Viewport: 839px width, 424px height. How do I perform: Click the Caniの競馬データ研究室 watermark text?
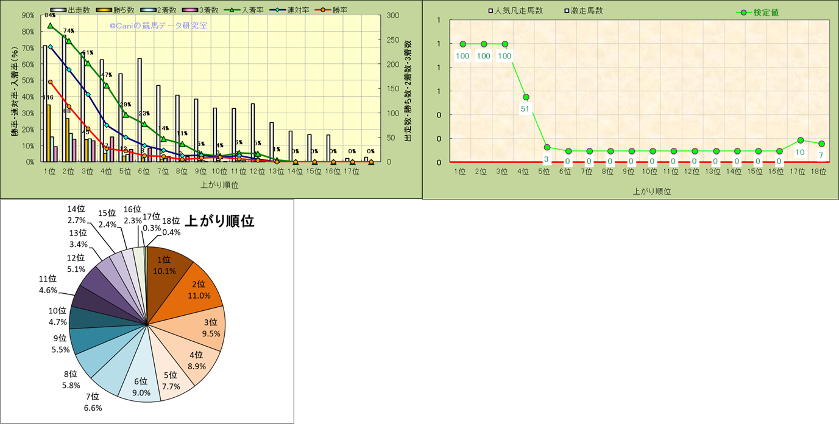click(158, 26)
